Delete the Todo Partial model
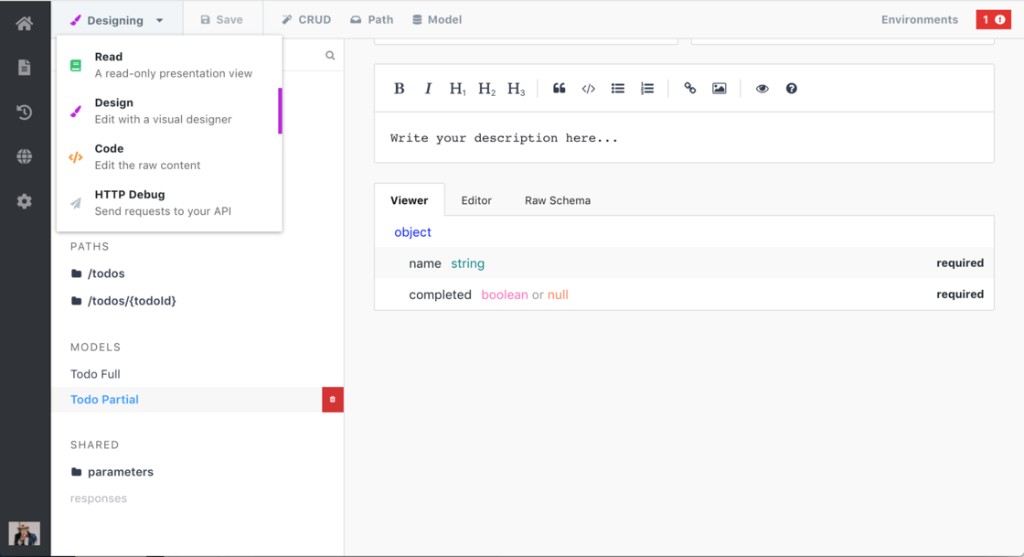Image resolution: width=1024 pixels, height=557 pixels. 333,400
